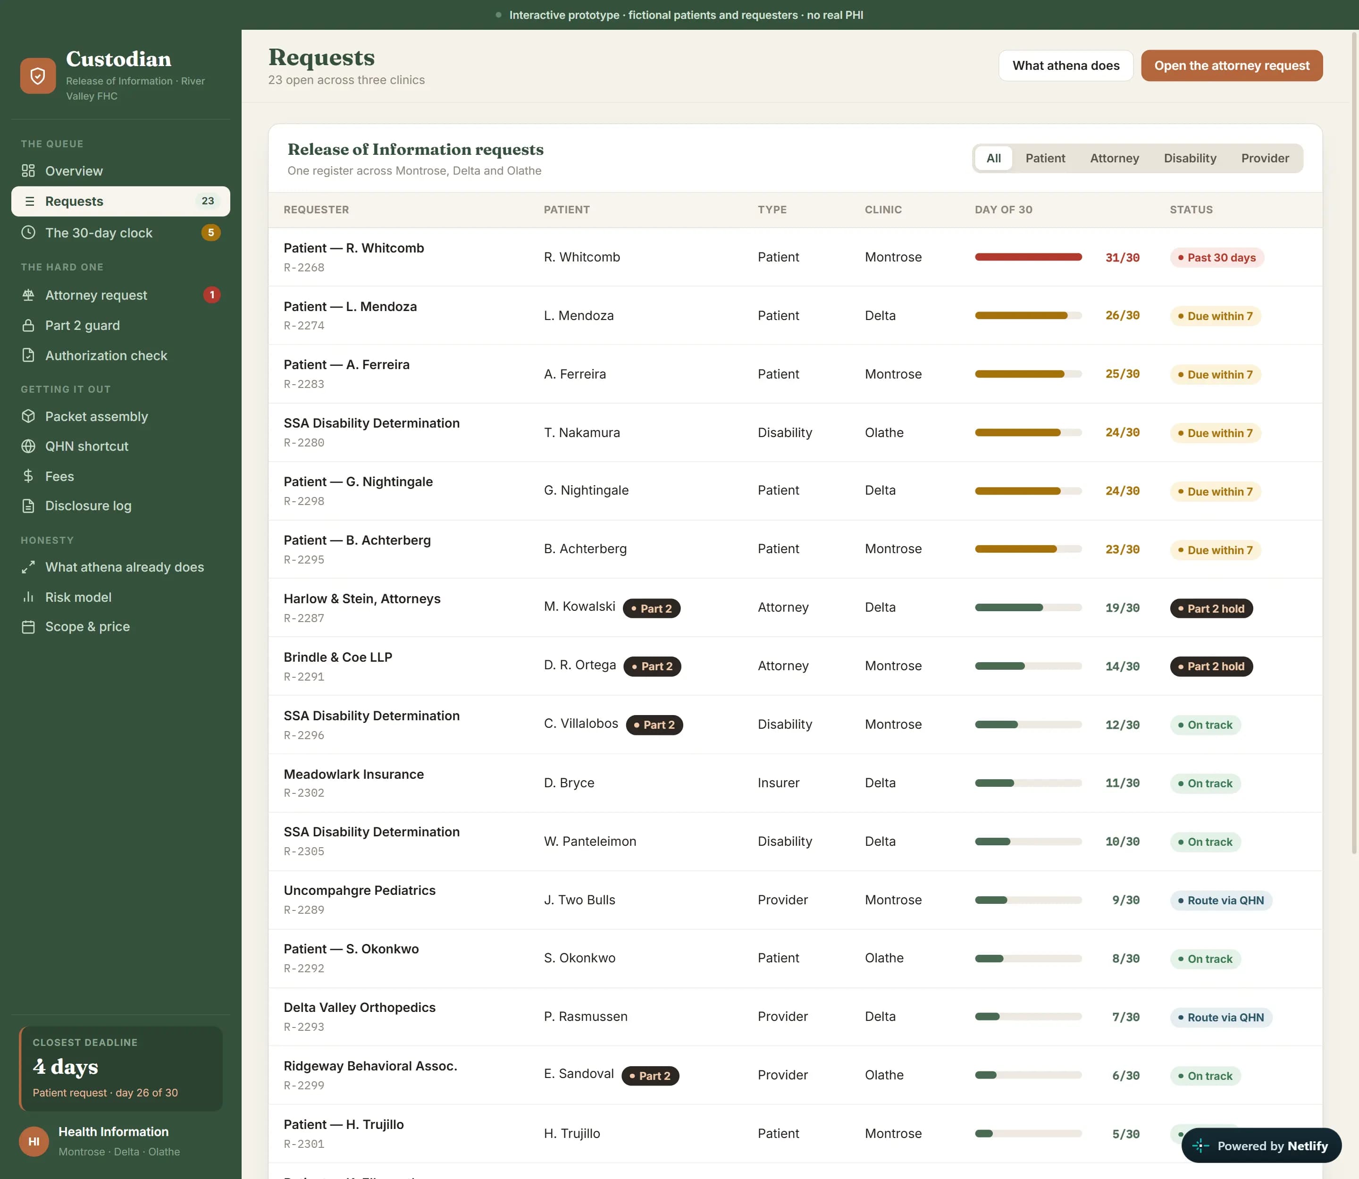
Task: Click the Disclosure log file icon
Action: (x=28, y=506)
